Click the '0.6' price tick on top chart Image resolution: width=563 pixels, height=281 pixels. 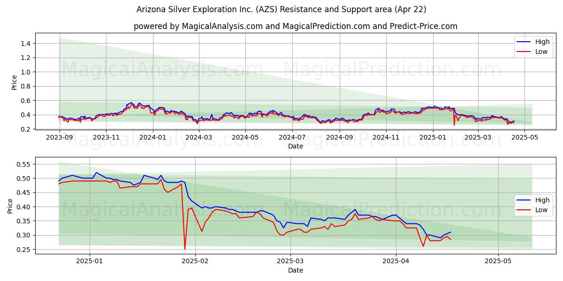click(26, 101)
